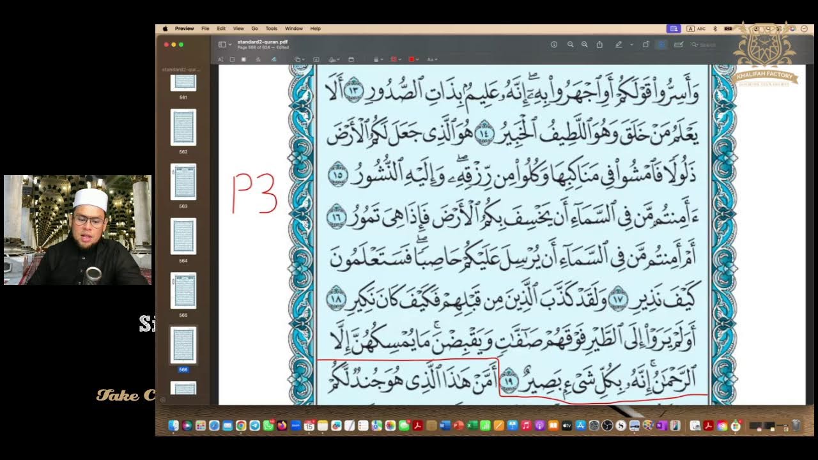Click the zoom out magnifier icon
The image size is (818, 460).
pos(570,45)
